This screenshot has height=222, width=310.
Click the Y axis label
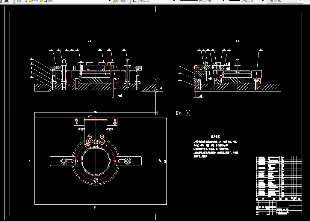[x=156, y=80]
